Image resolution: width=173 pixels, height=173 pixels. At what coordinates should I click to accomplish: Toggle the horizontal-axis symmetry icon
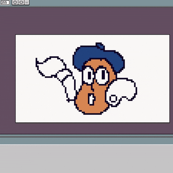click(x=21, y=2)
